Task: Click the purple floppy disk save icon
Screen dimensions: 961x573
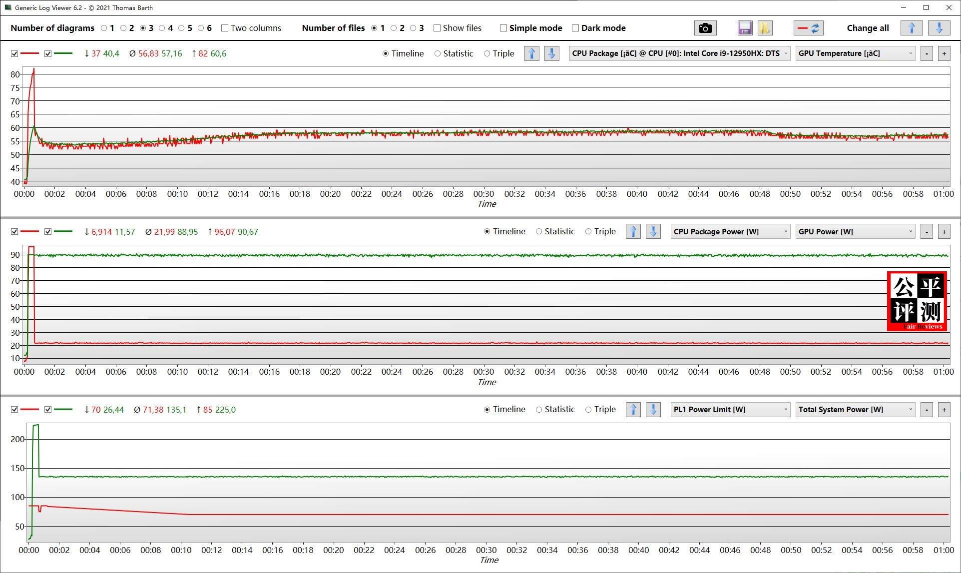Action: tap(745, 28)
